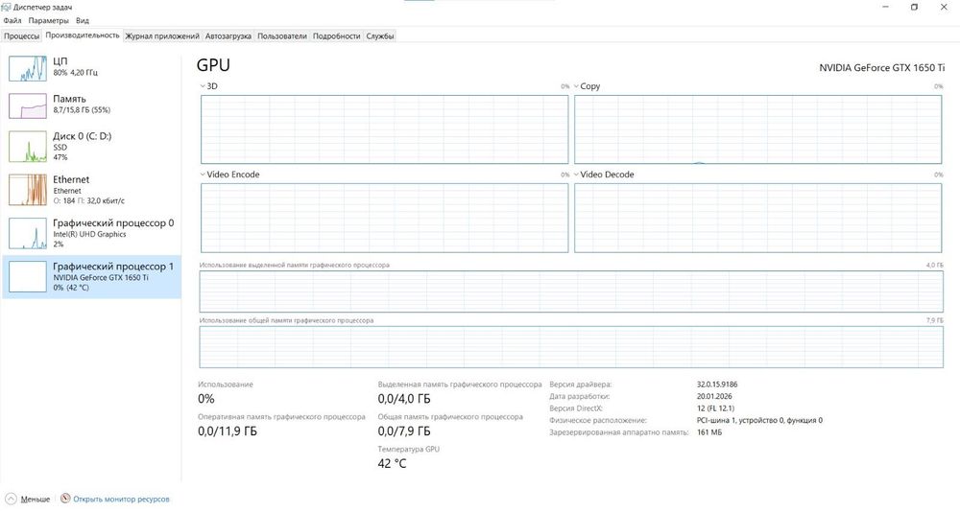The image size is (960, 512).
Task: Switch to the Производительность tab
Action: click(83, 35)
